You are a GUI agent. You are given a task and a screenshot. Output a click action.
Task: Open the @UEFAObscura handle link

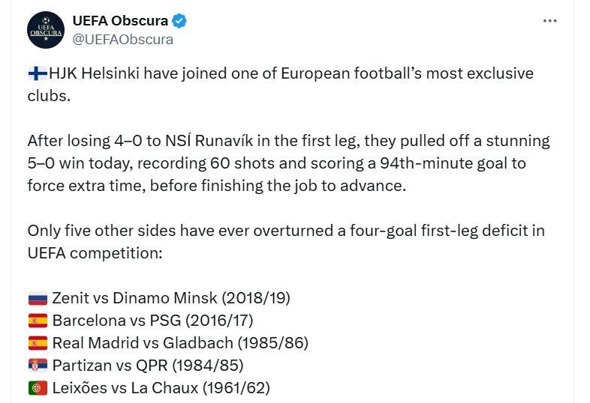pyautogui.click(x=122, y=40)
